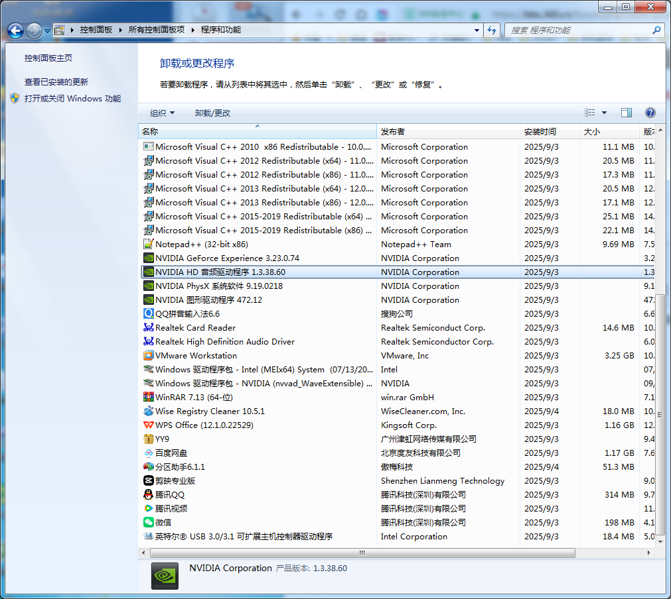671x599 pixels.
Task: Click the WinRAR 7.13 program icon
Action: [149, 398]
